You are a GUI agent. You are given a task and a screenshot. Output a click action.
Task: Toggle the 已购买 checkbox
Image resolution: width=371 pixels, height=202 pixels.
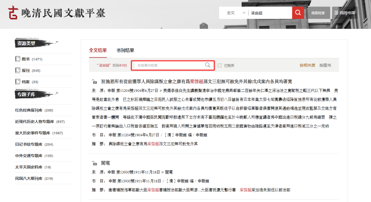click(x=220, y=66)
